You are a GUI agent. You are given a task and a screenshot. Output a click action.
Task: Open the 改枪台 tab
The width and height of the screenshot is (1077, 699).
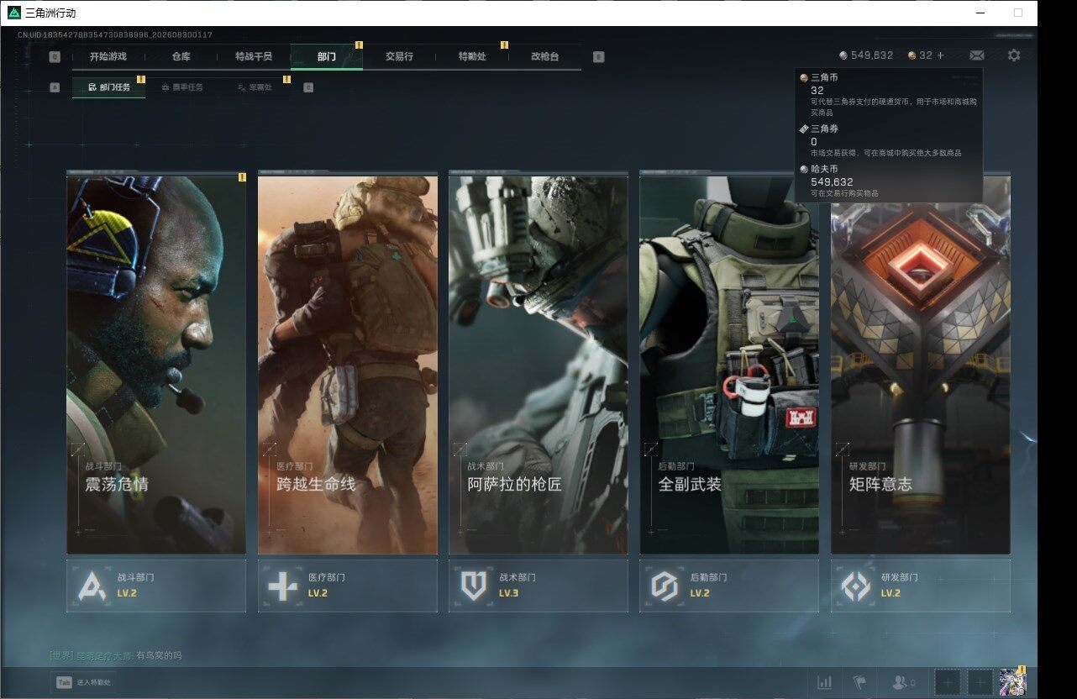tap(544, 56)
